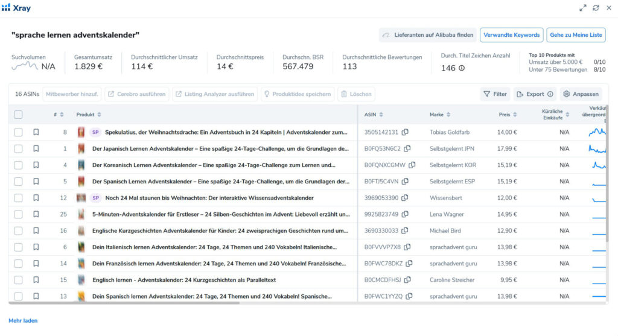Copy ASIN B0FWC78DKZ using copy icon
The image size is (618, 336).
(x=409, y=263)
